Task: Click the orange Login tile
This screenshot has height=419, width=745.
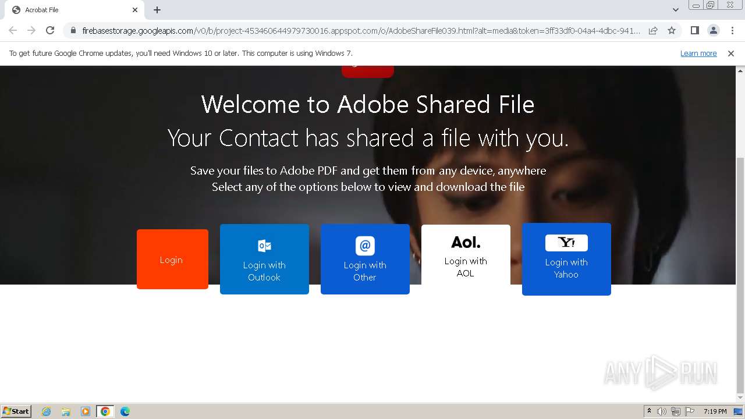Action: (x=172, y=259)
